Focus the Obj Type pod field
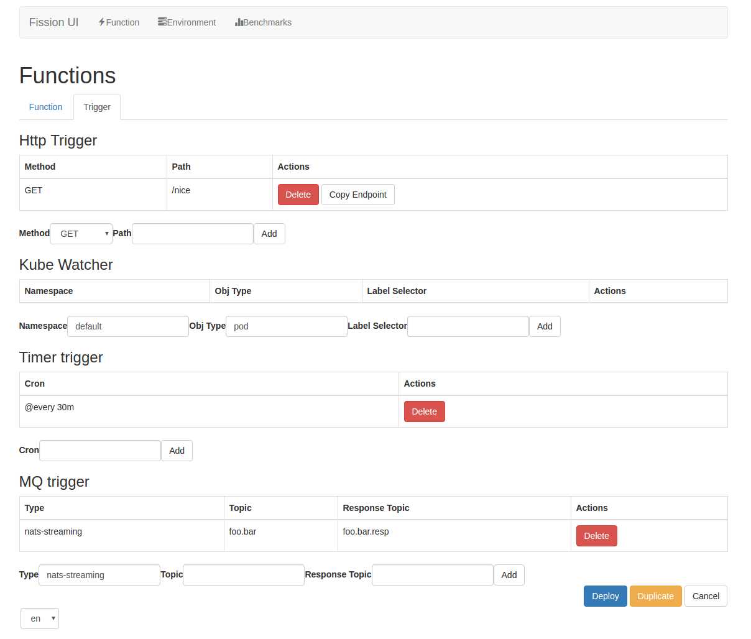Screen dimensions: 751x639 click(x=287, y=326)
